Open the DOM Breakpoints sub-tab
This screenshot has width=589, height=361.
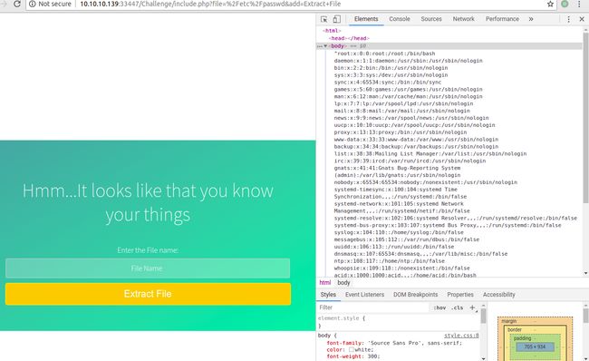tap(415, 295)
